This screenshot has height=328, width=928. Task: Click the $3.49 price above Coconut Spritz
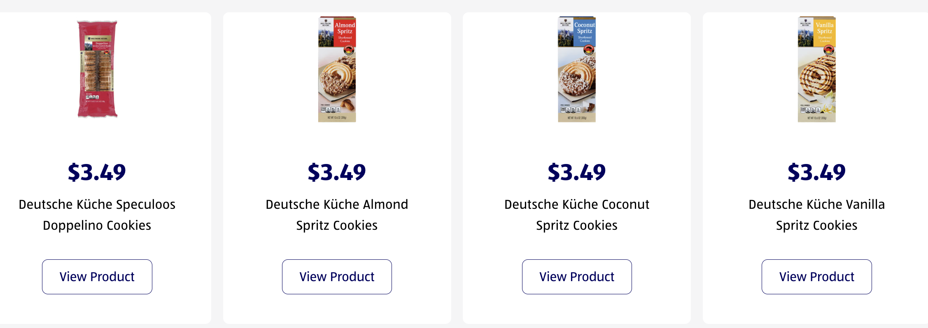click(577, 172)
